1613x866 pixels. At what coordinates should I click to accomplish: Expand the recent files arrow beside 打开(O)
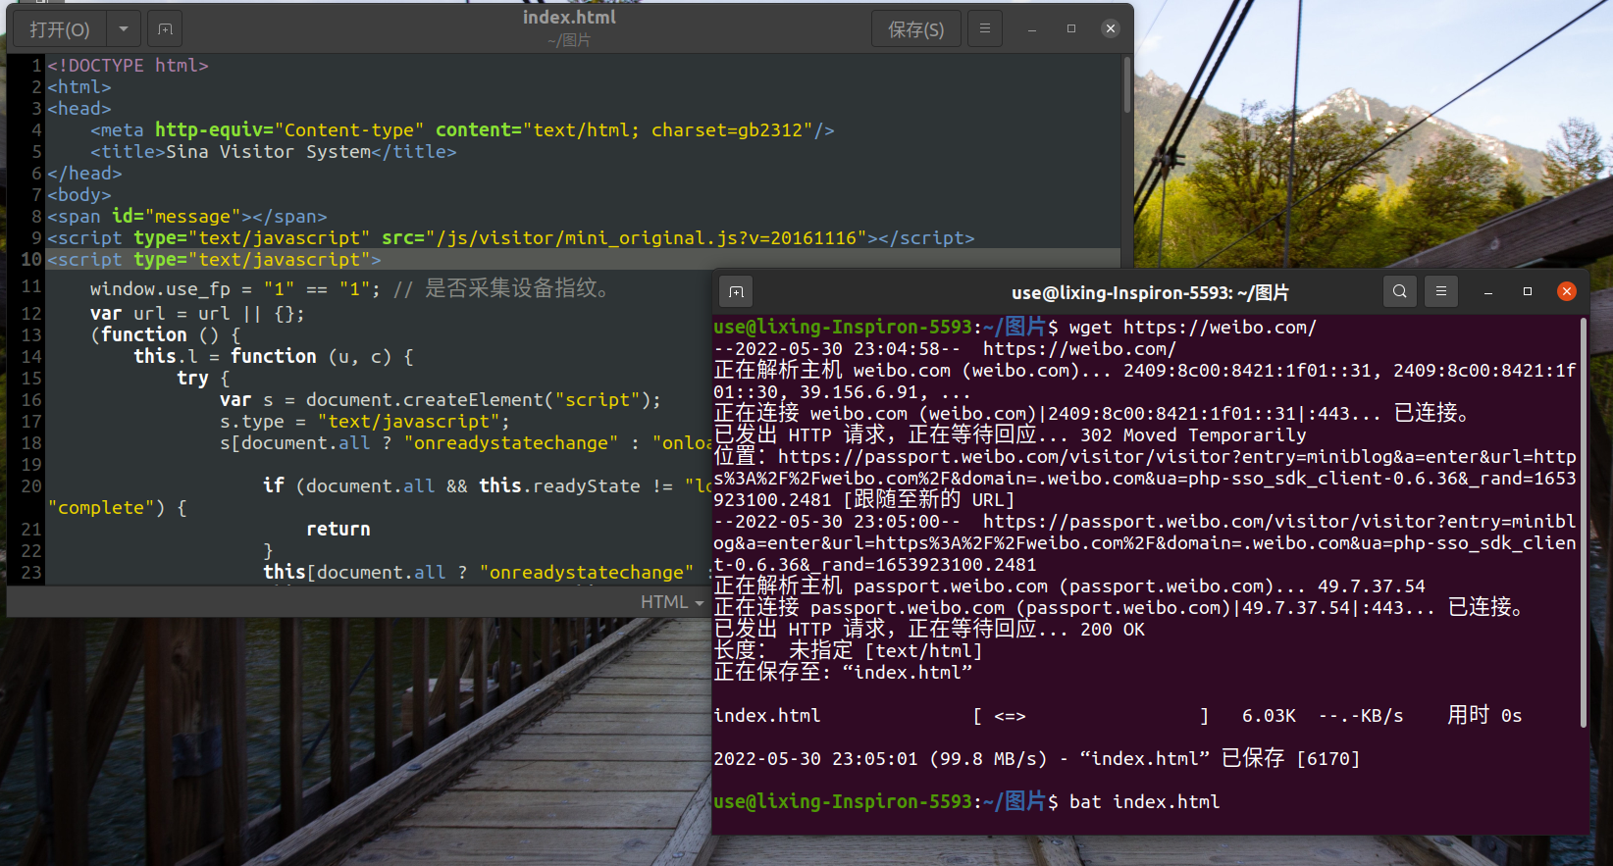pyautogui.click(x=124, y=29)
